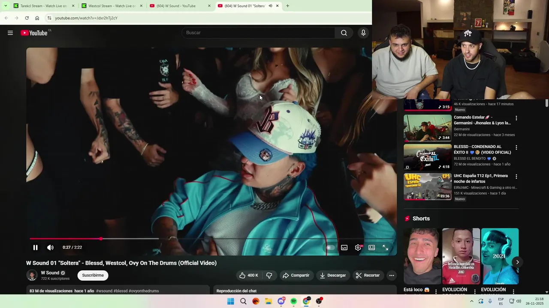Open Windows taskbar search

pyautogui.click(x=243, y=301)
